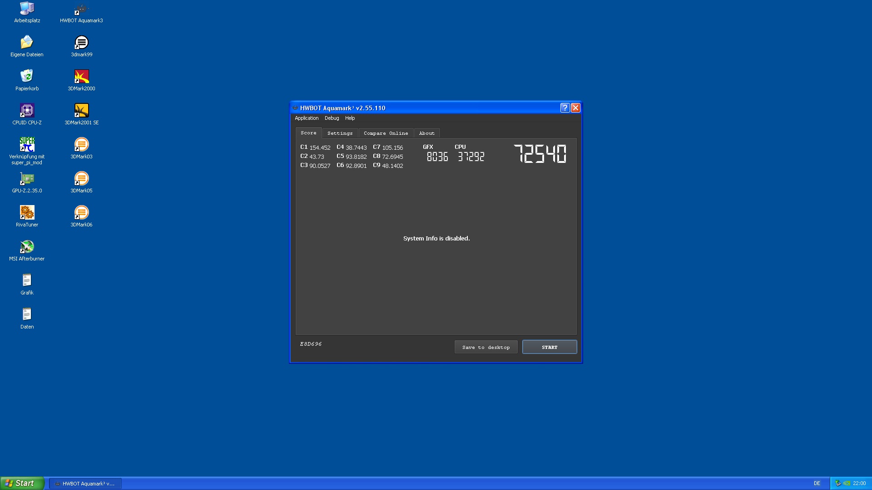Select the GPU-Z.2.35.0 icon
This screenshot has height=490, width=872.
click(x=27, y=182)
